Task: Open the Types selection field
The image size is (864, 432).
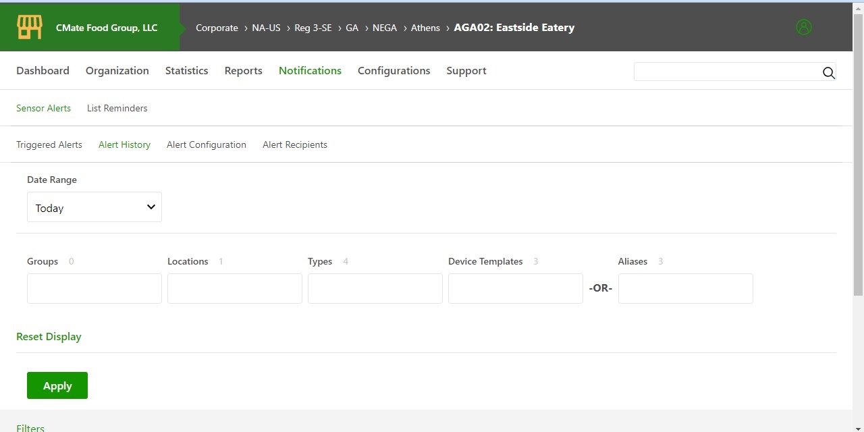Action: (x=375, y=288)
